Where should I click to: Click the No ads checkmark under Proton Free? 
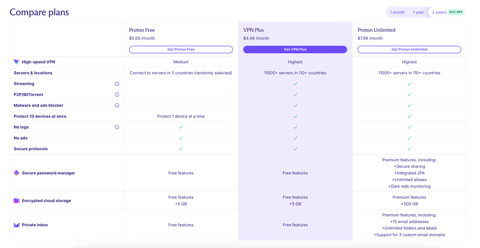point(181,138)
